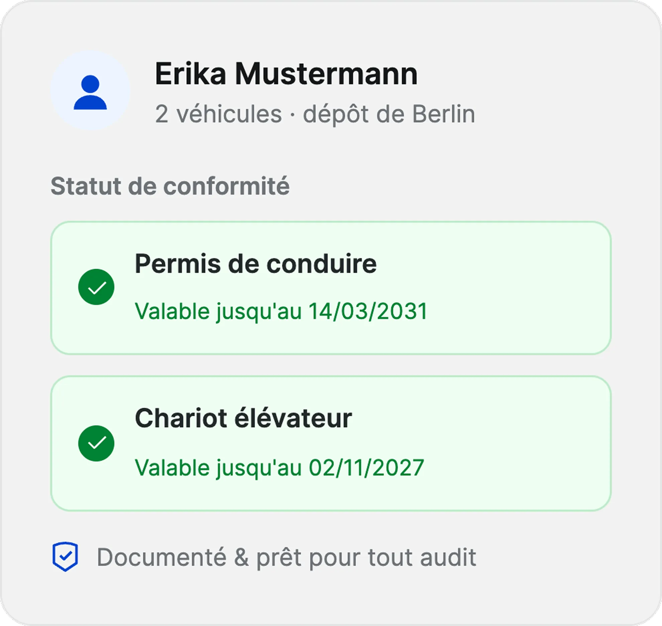Viewport: 662px width, 626px height.
Task: Click the green checkmark for Chariot élévateur
Action: pyautogui.click(x=96, y=443)
